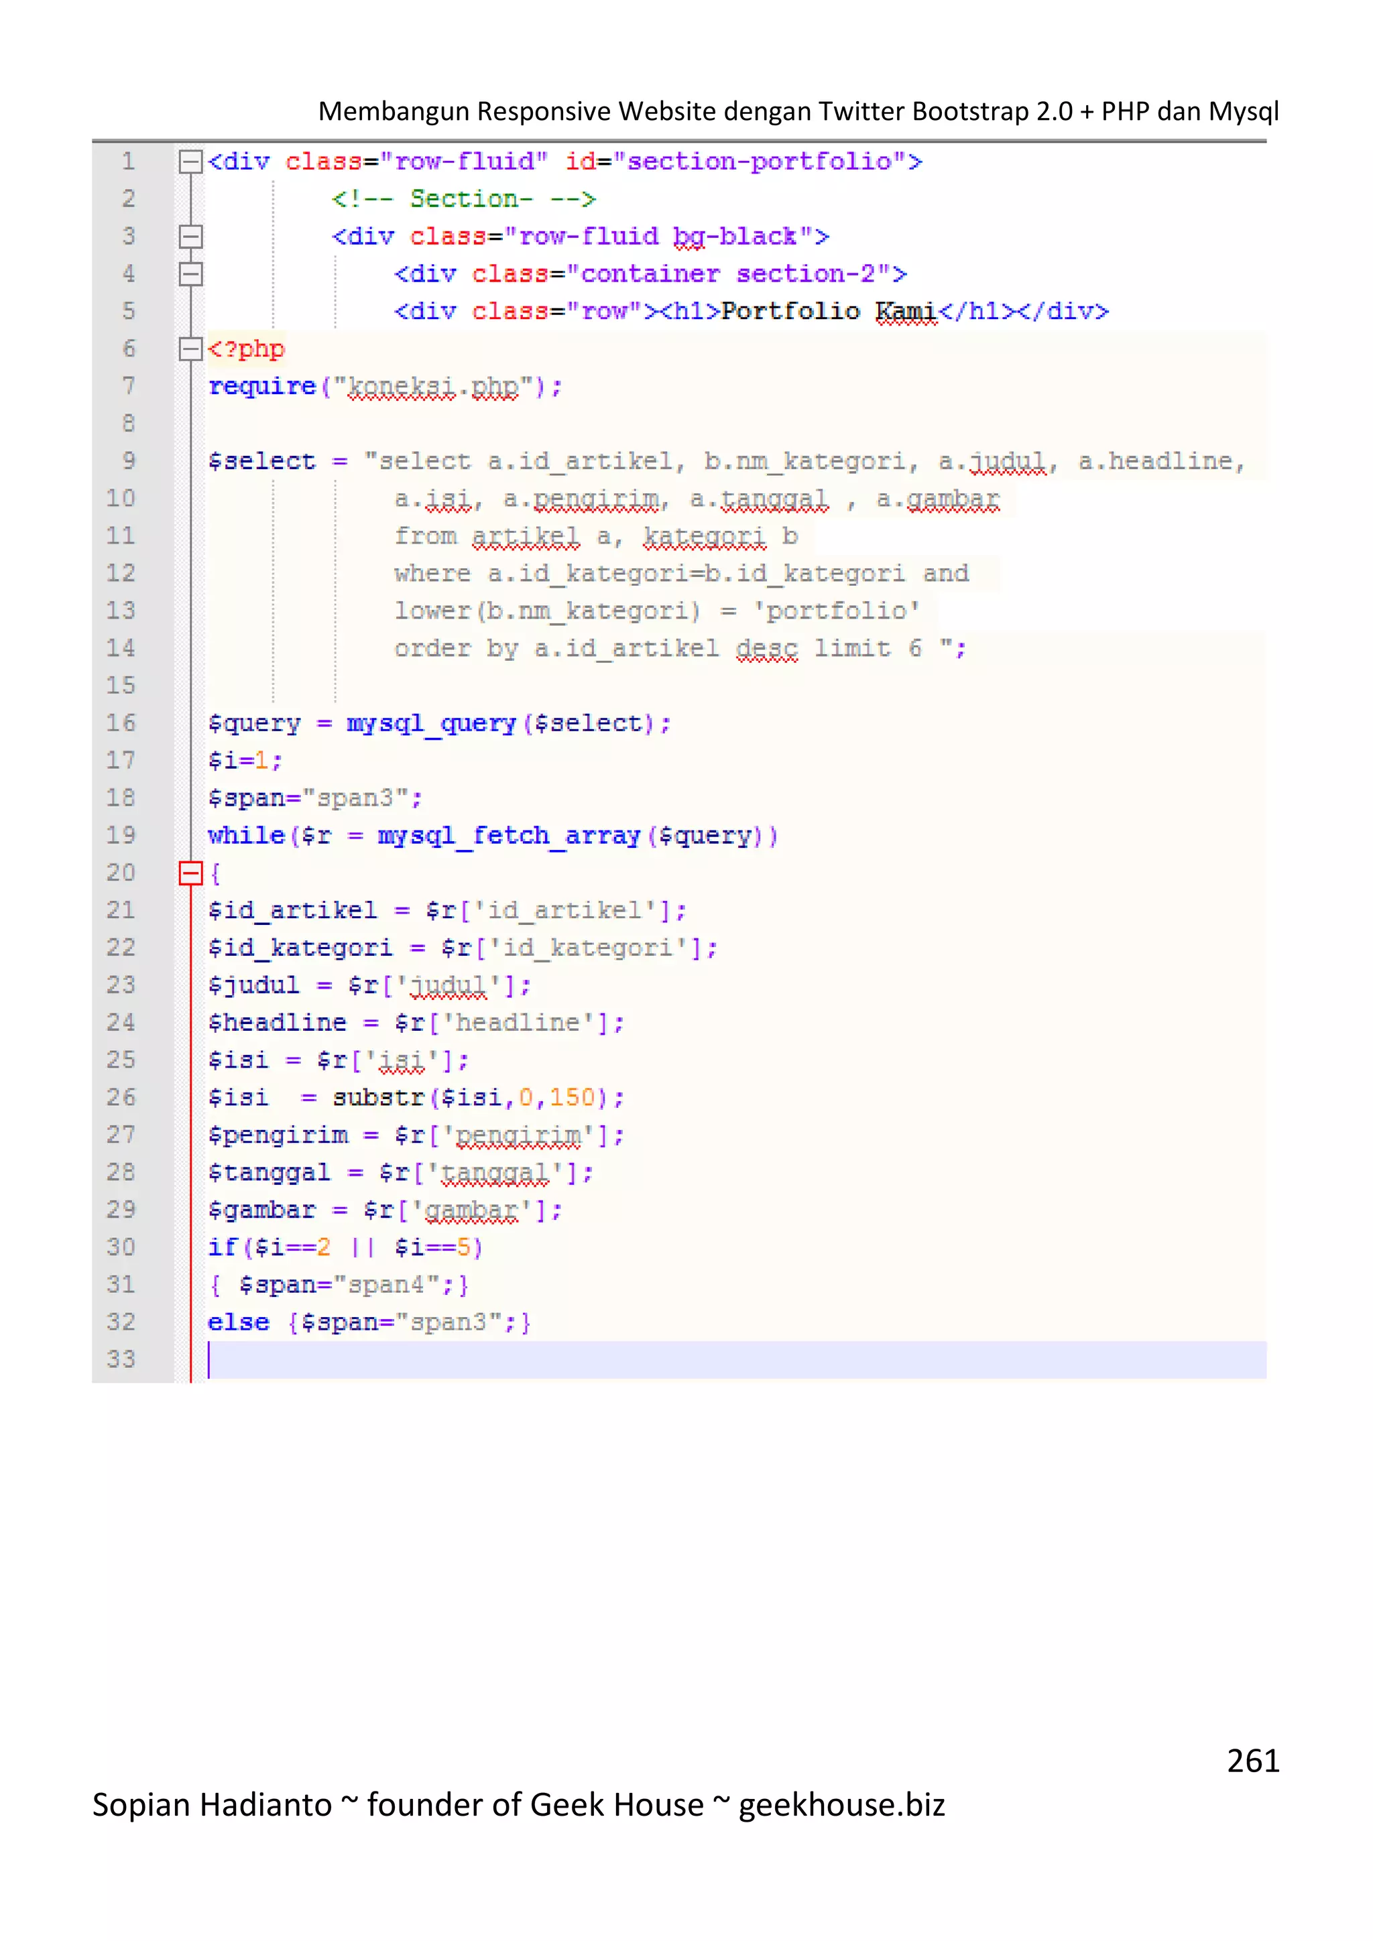Click the geekhouse.biz footer text
The image size is (1373, 1941).
click(x=842, y=1805)
